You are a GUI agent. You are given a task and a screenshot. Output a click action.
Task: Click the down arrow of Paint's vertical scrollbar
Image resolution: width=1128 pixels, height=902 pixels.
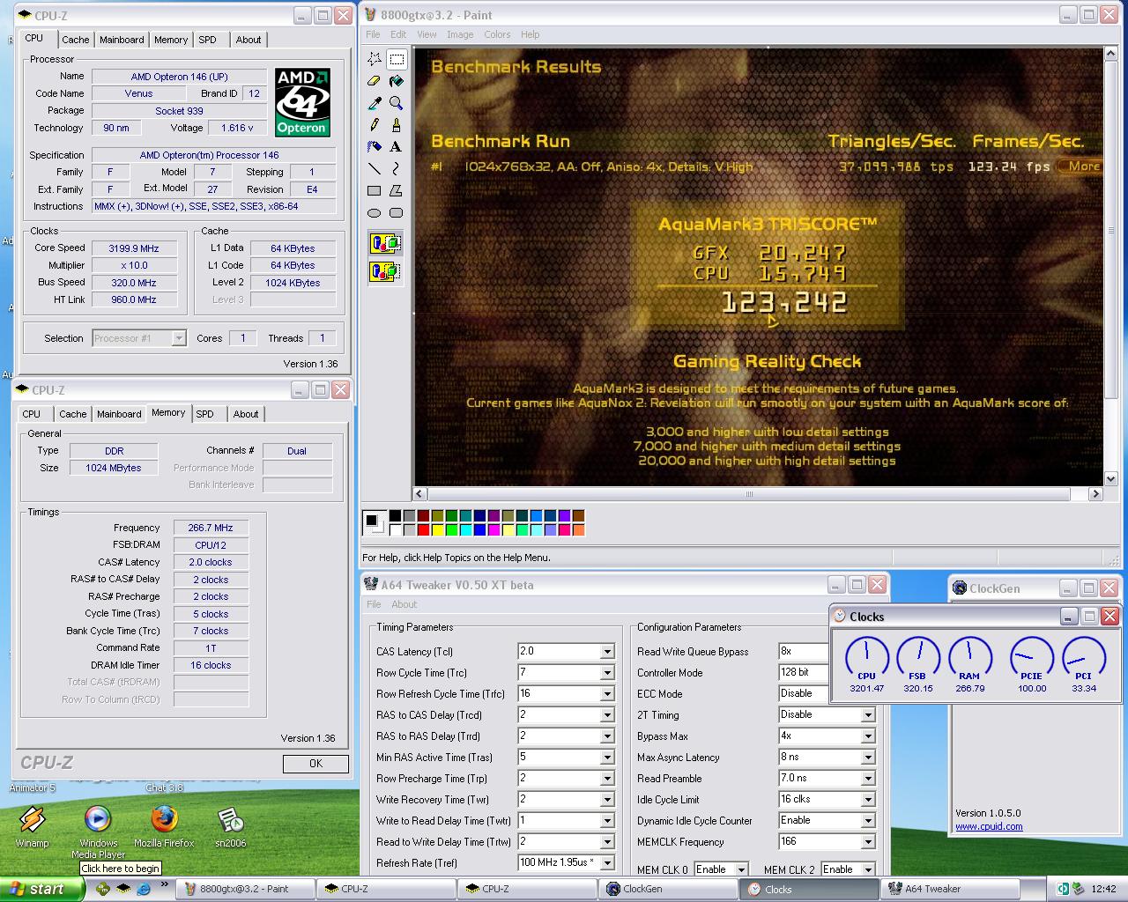1110,478
